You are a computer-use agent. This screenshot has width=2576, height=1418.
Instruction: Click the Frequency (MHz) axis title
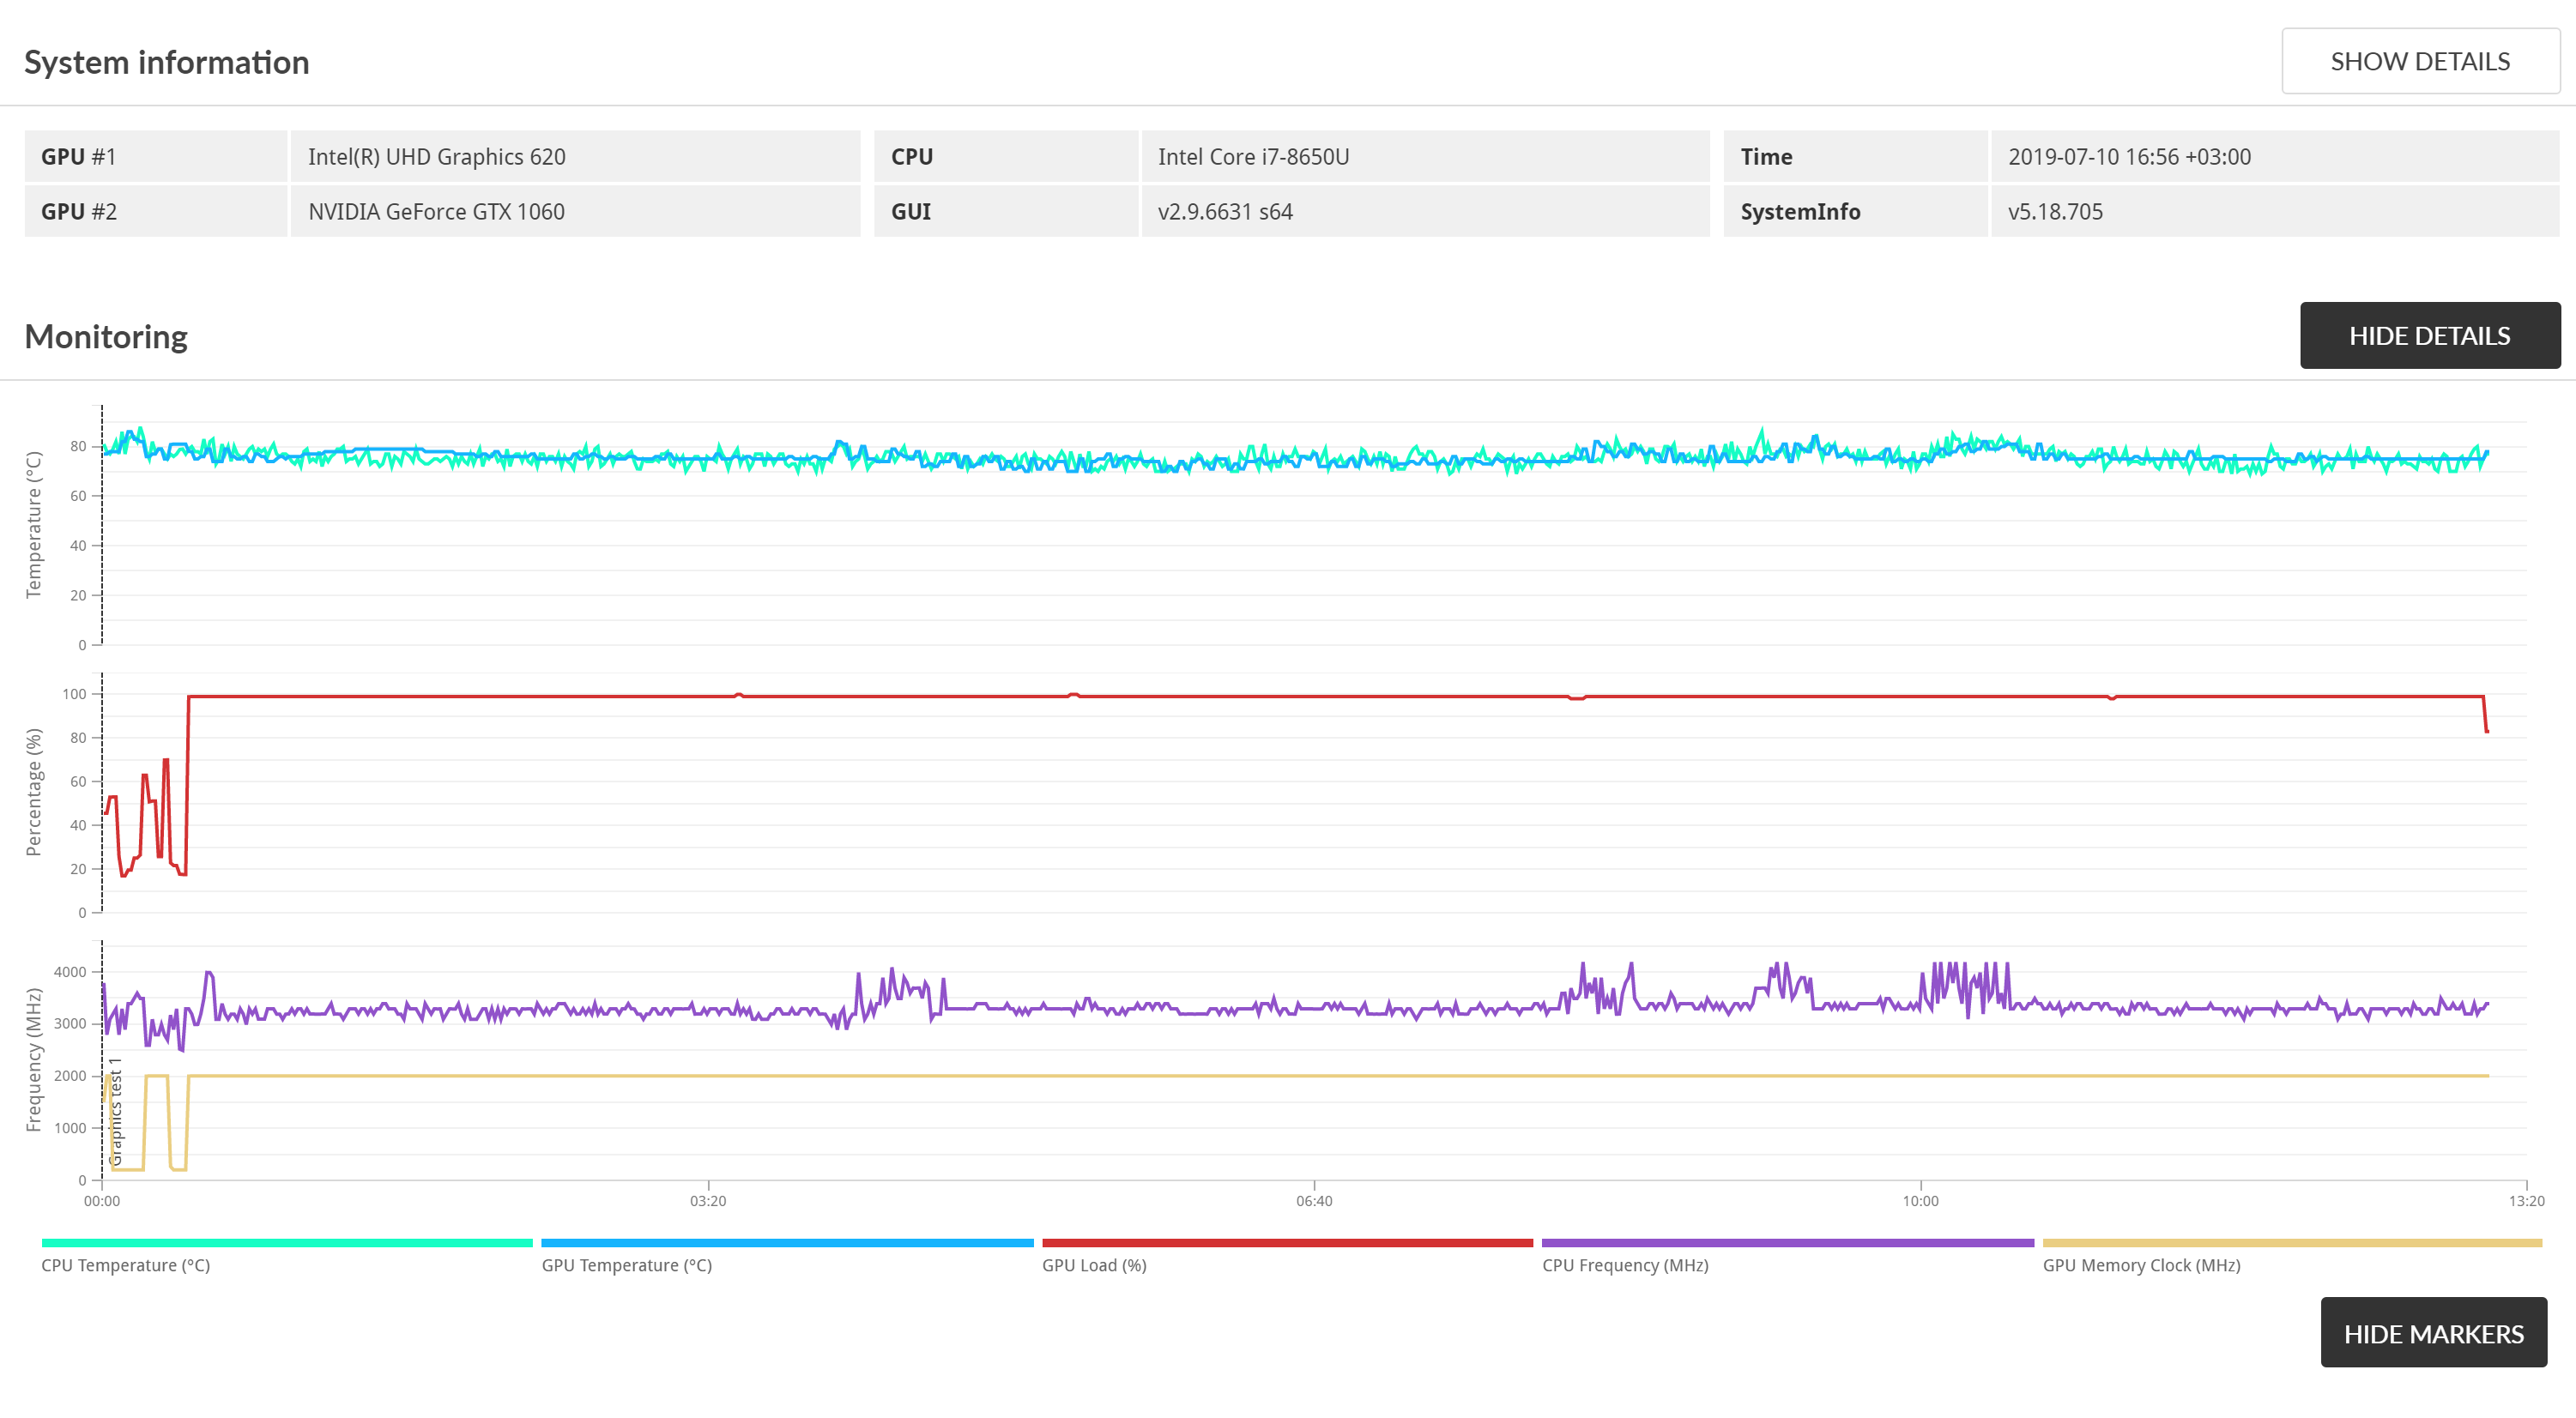[34, 1060]
